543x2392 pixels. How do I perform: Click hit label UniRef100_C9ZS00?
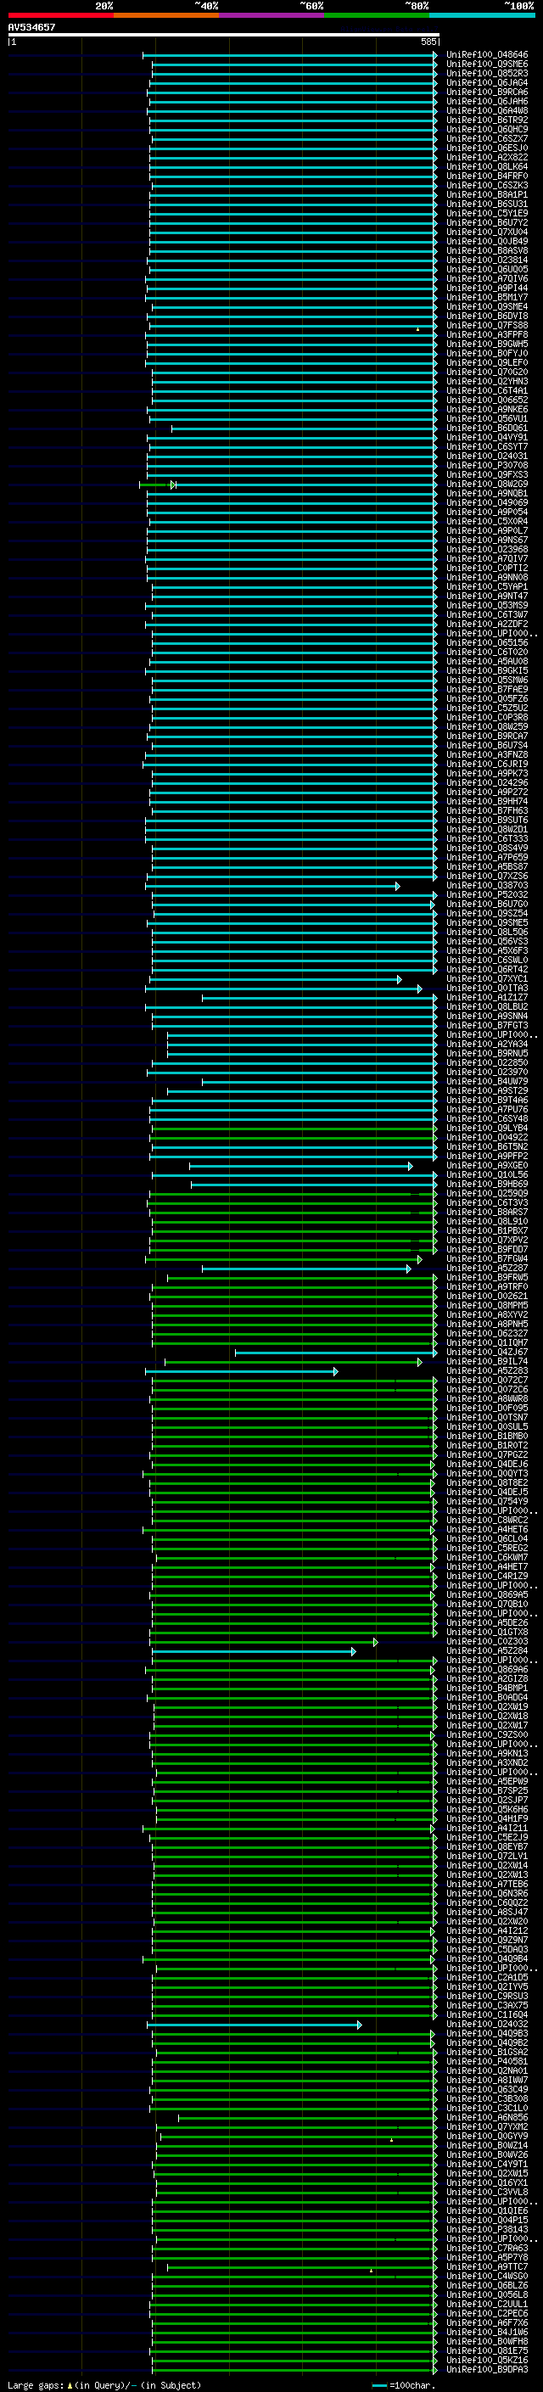[x=487, y=1734]
